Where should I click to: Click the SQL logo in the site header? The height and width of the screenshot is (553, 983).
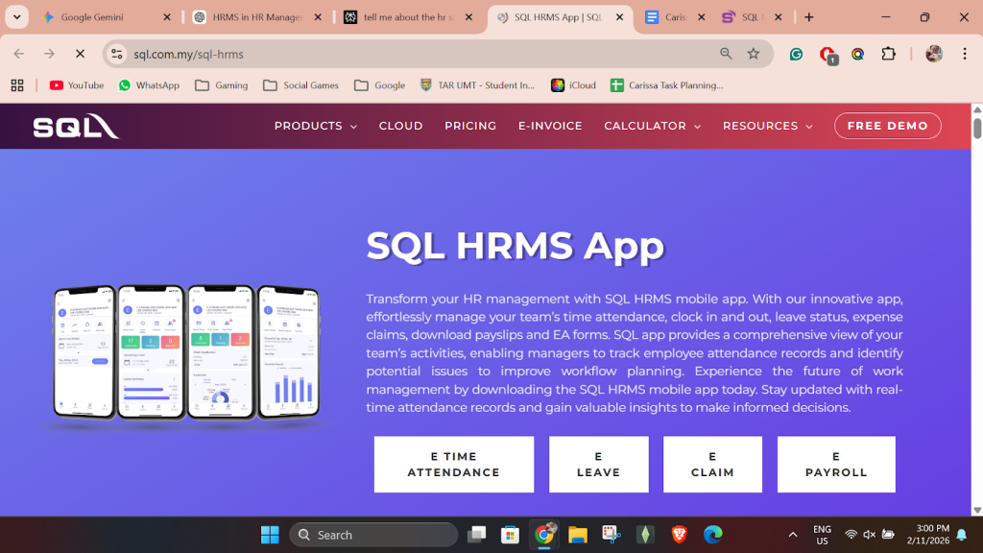pos(76,127)
